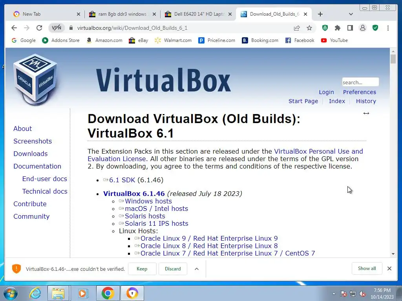Click the green checkmark shield icon
Screen dimensions: 402x301
pyautogui.click(x=375, y=28)
